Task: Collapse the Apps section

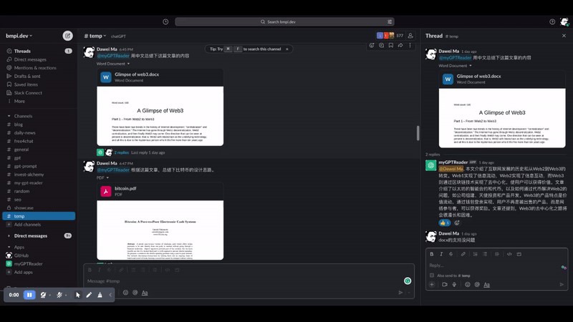Action: [9, 247]
